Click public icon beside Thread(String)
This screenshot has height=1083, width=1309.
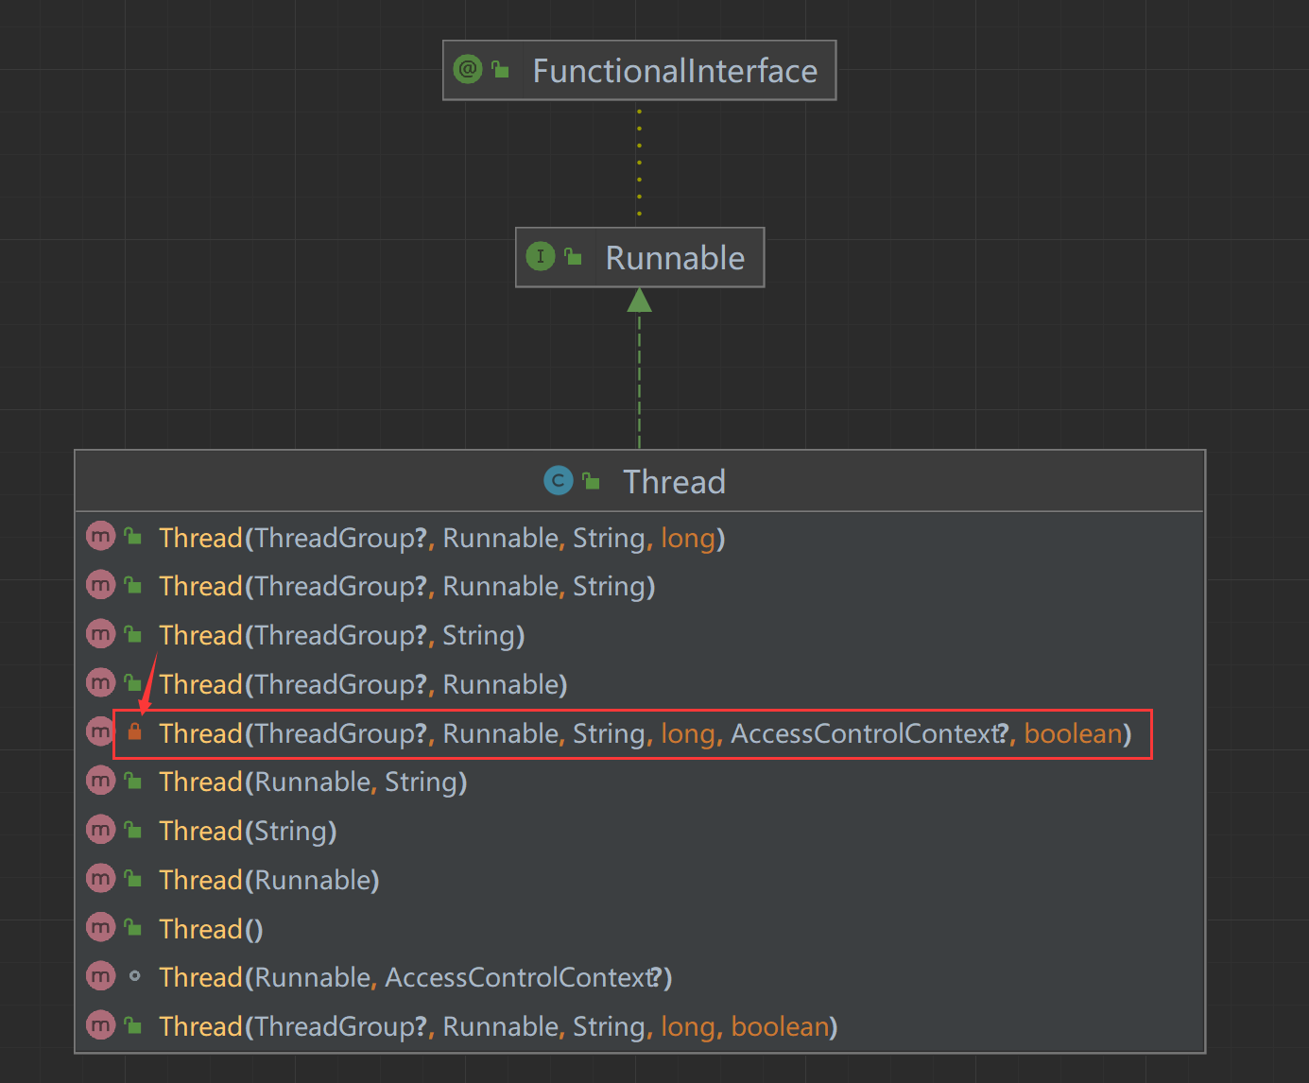click(x=134, y=830)
